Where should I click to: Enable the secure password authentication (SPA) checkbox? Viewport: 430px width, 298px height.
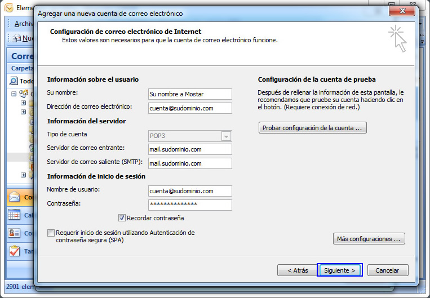click(x=51, y=233)
